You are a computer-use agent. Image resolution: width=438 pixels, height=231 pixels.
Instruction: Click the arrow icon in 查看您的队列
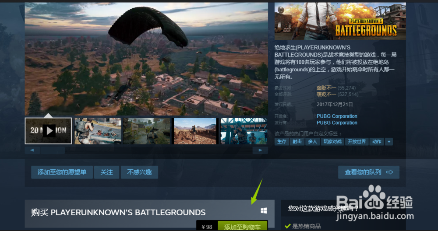point(390,172)
